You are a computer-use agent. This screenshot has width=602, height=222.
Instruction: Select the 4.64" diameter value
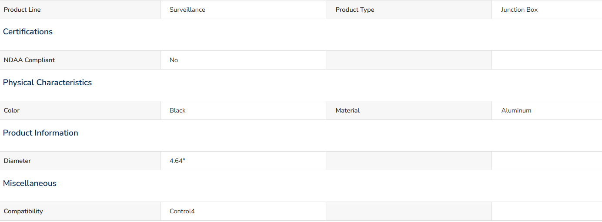pos(177,161)
